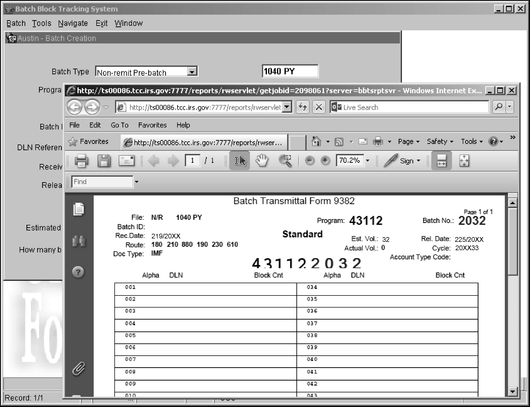Click the zoom out minus button
This screenshot has width=530, height=407.
point(310,160)
